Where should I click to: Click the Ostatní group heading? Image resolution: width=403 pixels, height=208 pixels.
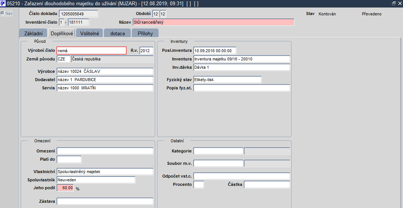pos(177,141)
